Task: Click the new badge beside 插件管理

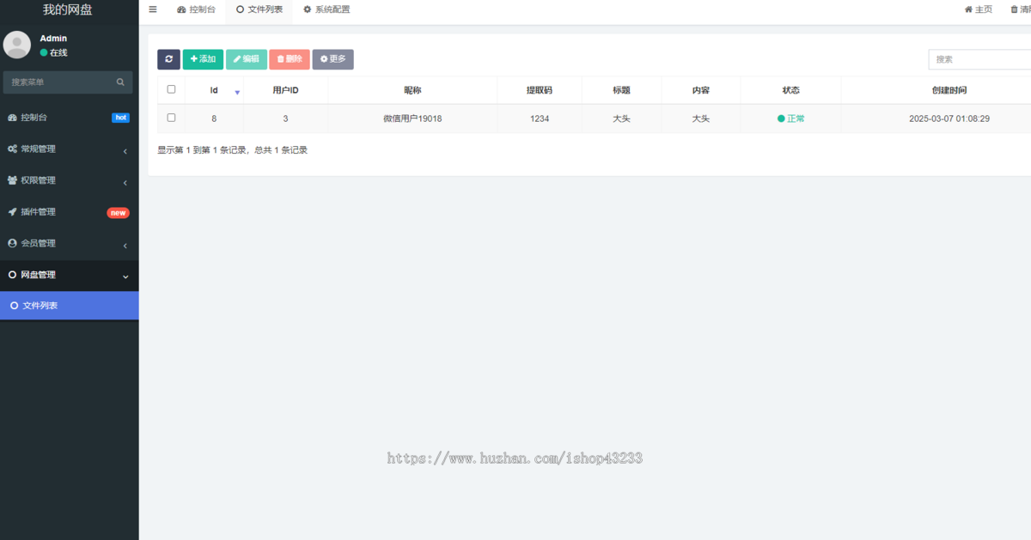Action: [118, 213]
